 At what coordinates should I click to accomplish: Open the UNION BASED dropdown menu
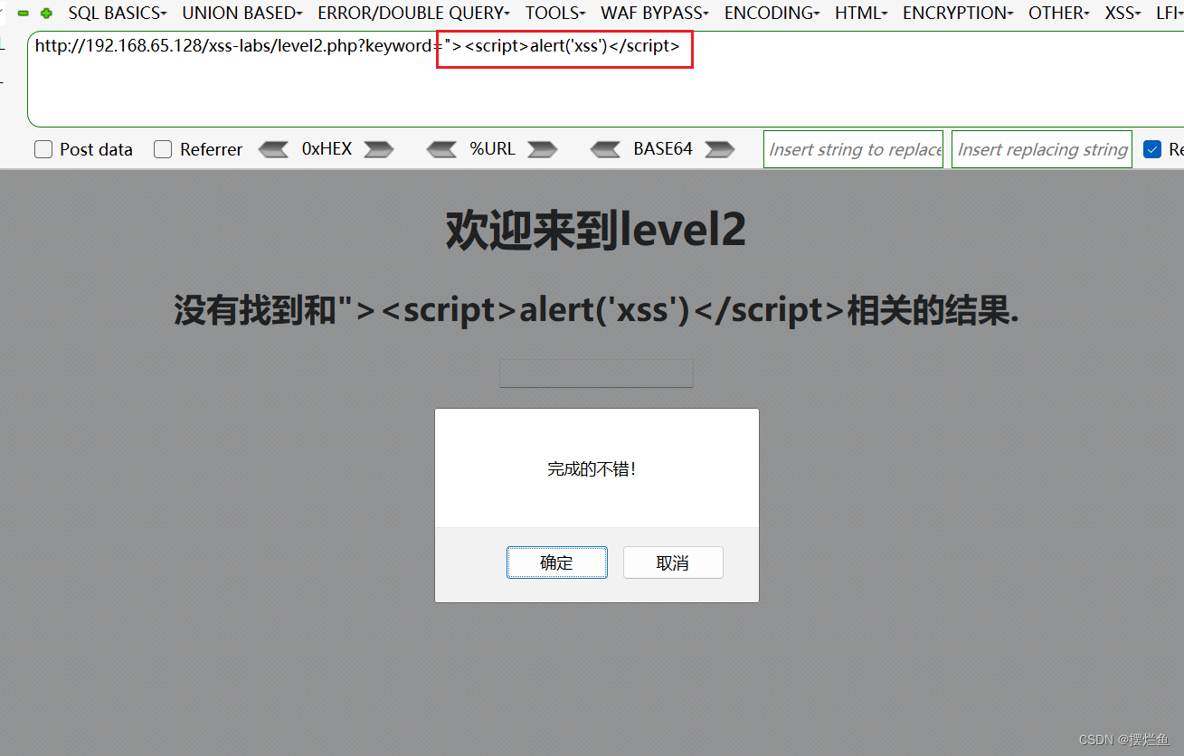click(x=242, y=13)
